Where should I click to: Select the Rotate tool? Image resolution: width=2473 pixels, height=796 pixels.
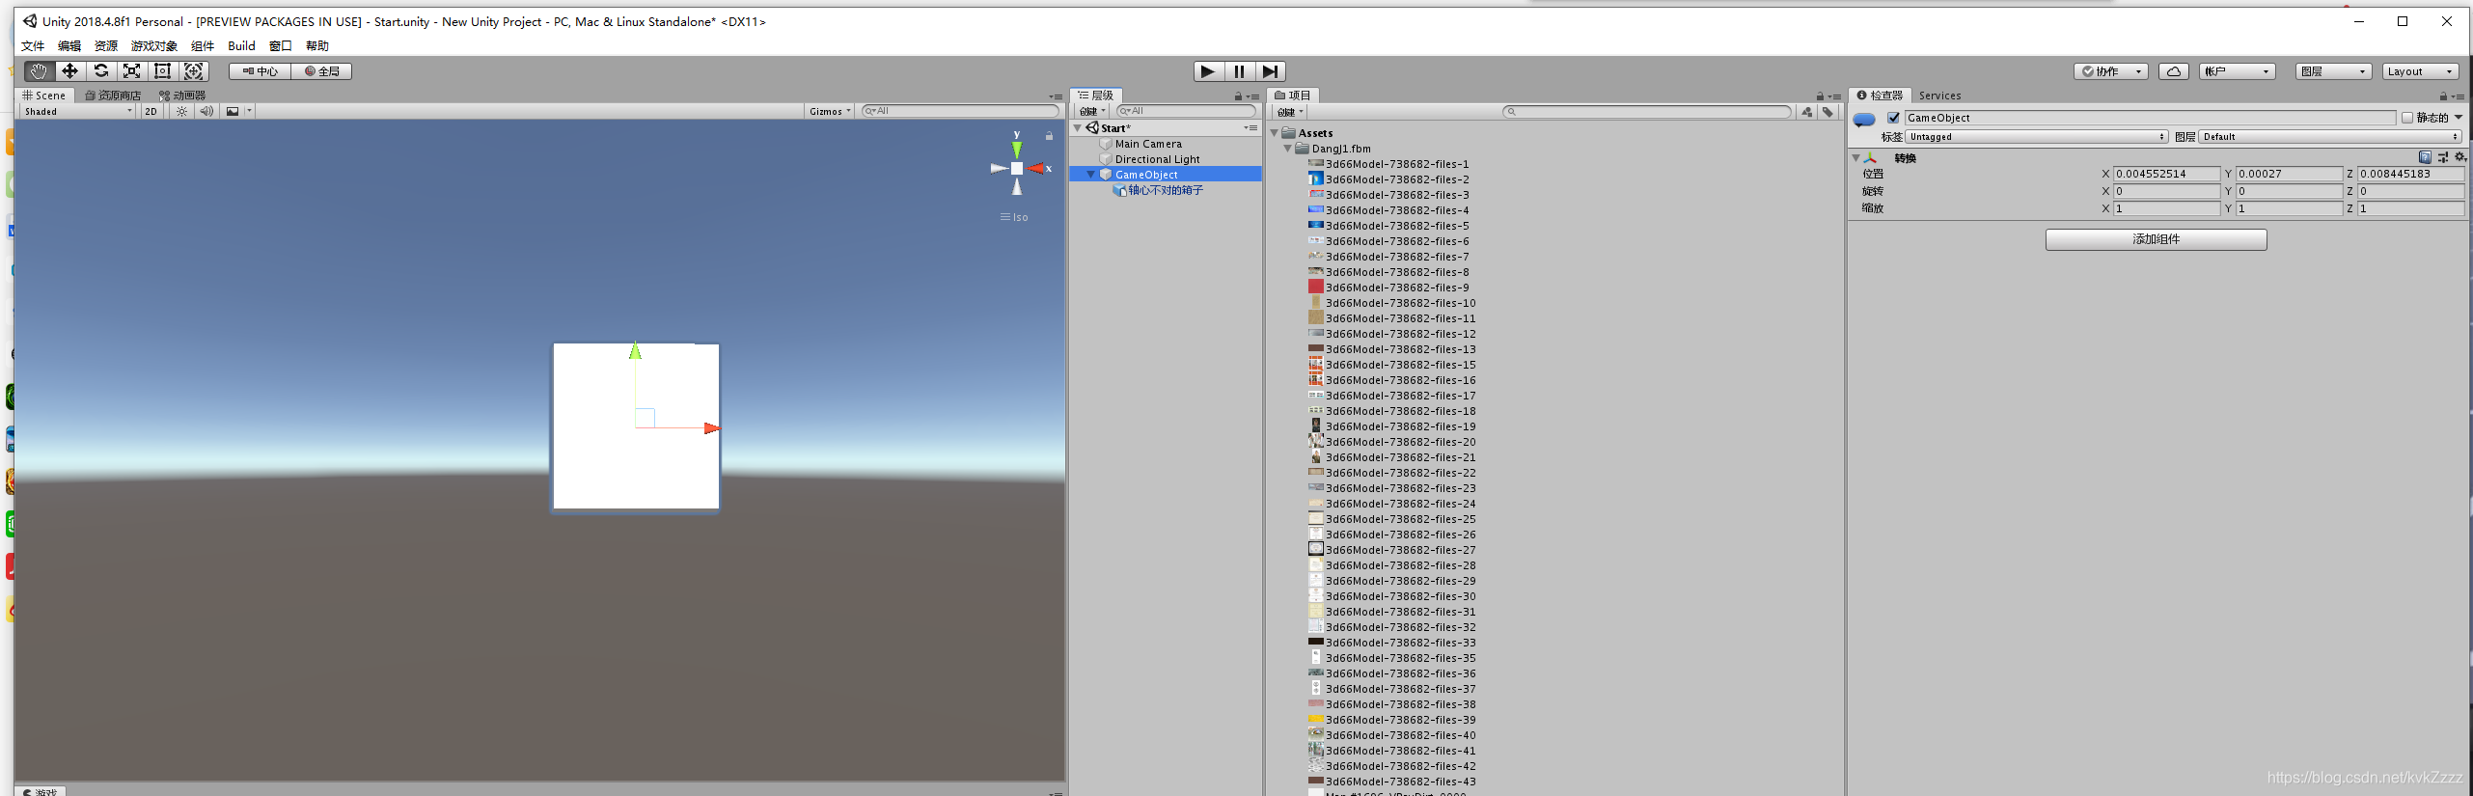point(100,71)
